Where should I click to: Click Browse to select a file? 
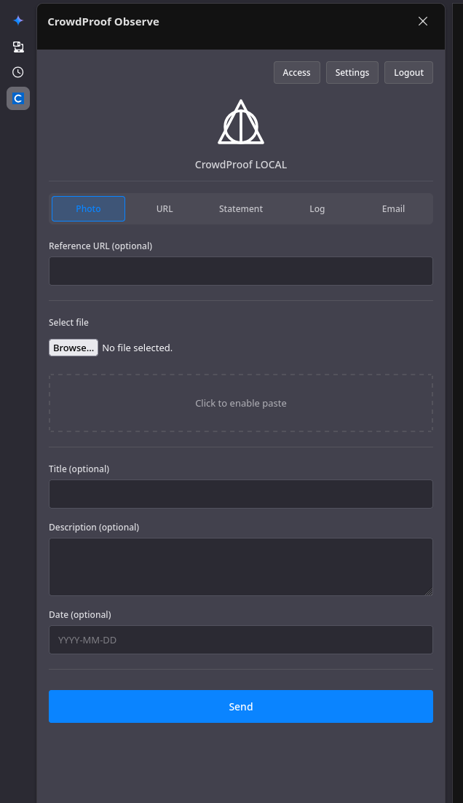pyautogui.click(x=73, y=348)
